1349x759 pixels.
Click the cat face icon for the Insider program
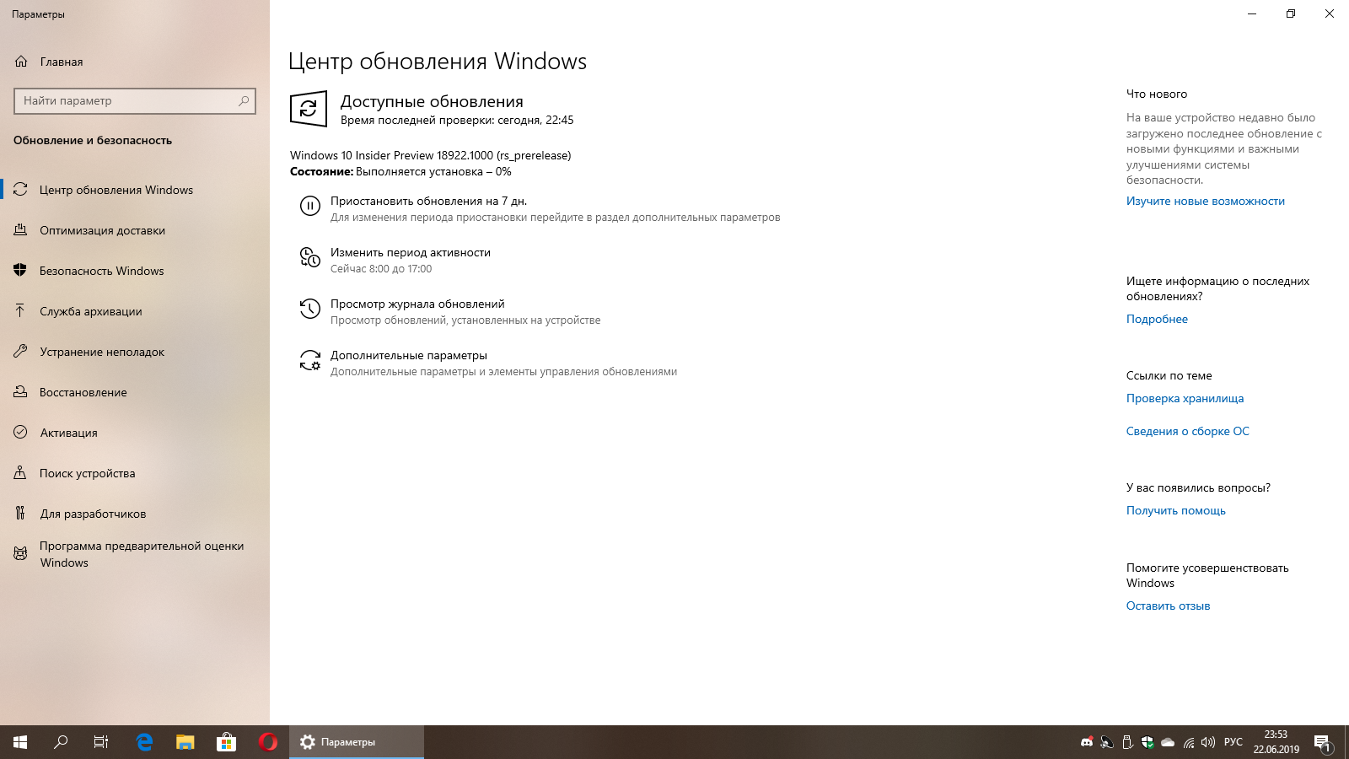(x=20, y=554)
